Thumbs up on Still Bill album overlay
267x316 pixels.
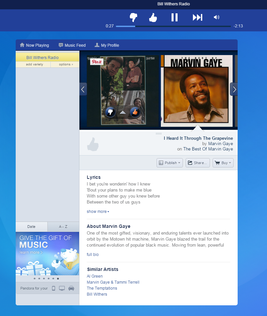135,112
